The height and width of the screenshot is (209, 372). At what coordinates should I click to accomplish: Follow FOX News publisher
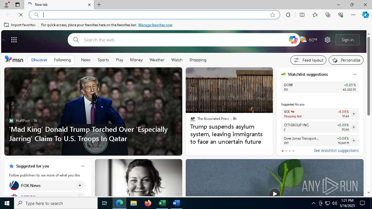[x=80, y=185]
